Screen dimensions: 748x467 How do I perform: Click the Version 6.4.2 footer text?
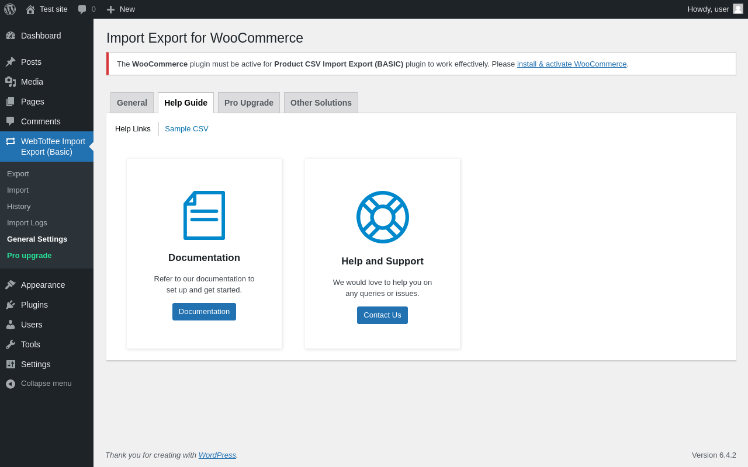click(x=714, y=455)
